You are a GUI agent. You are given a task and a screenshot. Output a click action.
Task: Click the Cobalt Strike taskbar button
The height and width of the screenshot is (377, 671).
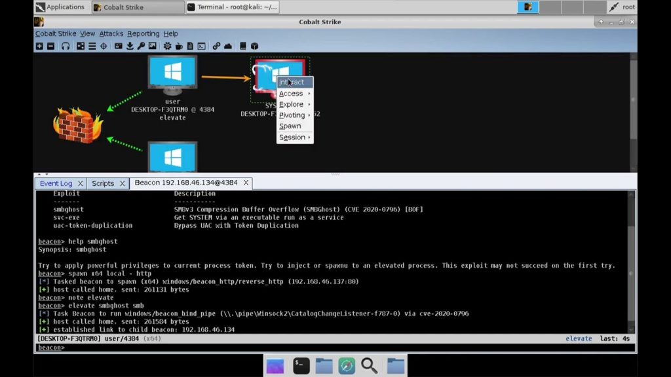(x=138, y=7)
